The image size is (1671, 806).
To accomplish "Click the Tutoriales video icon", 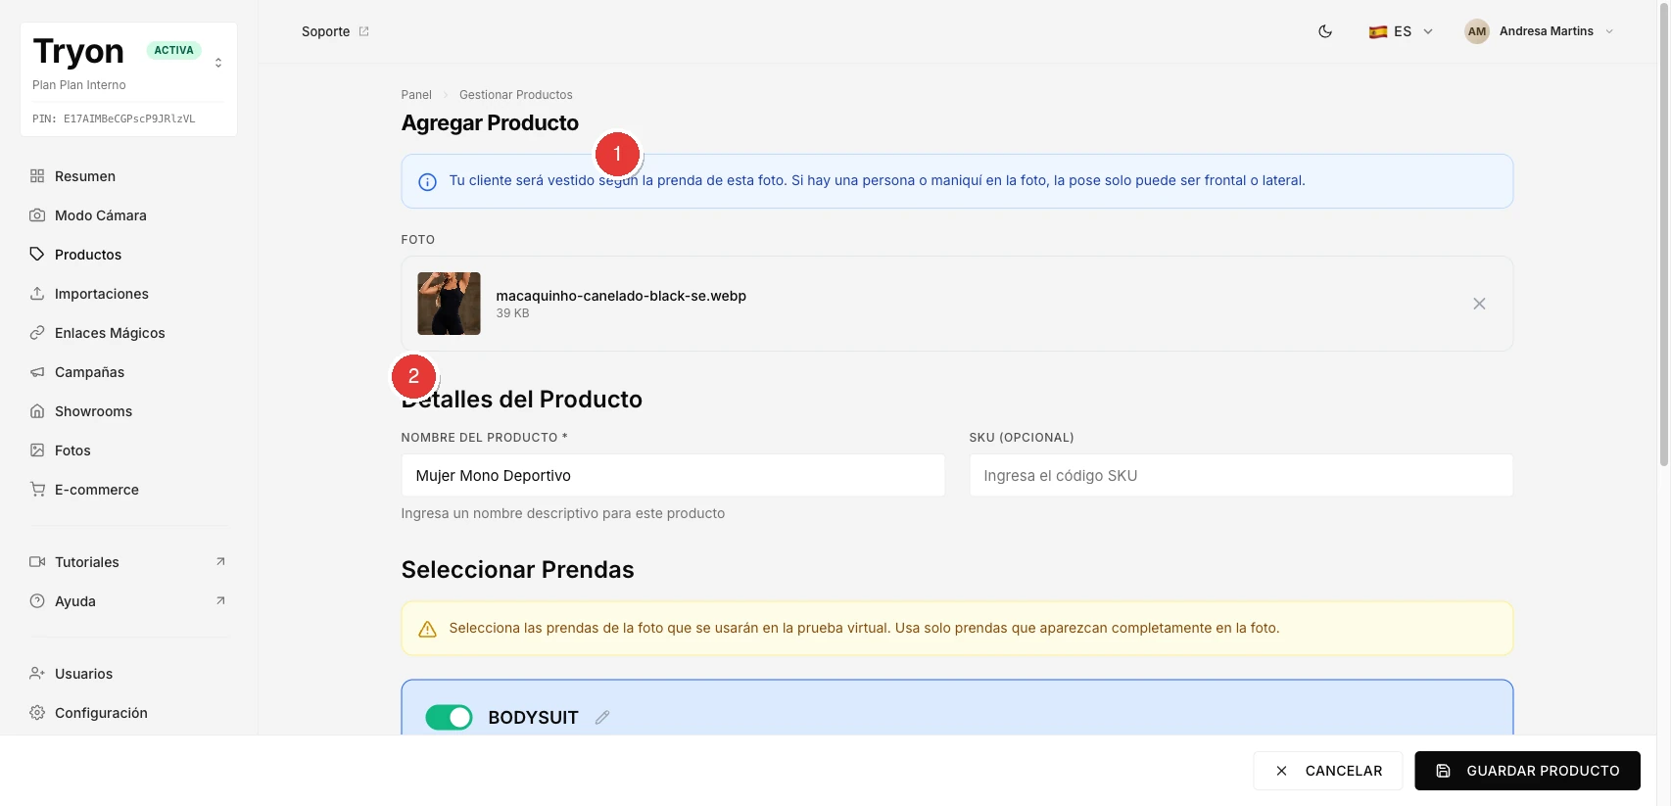I will pos(37,562).
